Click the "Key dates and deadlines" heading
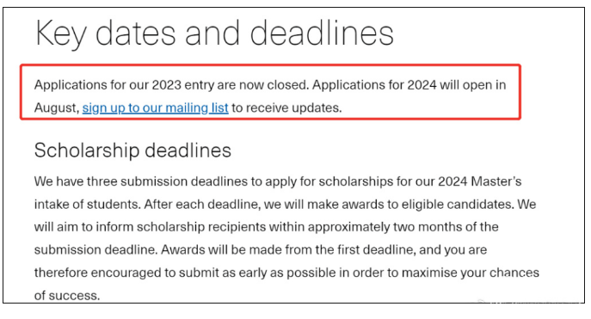This screenshot has height=319, width=591. tap(214, 34)
